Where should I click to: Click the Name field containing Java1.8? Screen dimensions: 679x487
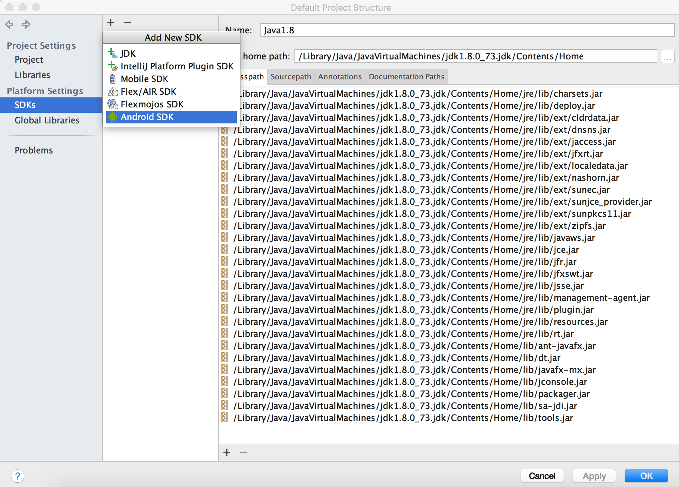pos(467,30)
